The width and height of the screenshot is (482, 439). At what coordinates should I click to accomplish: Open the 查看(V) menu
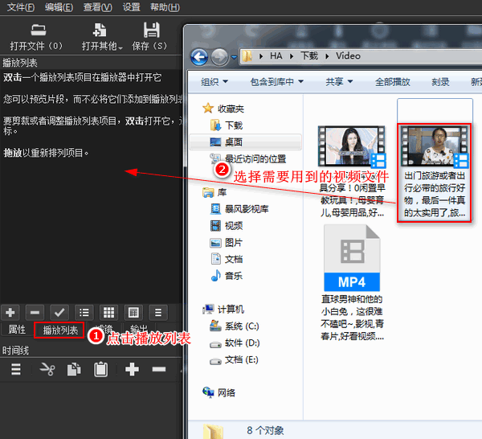97,6
